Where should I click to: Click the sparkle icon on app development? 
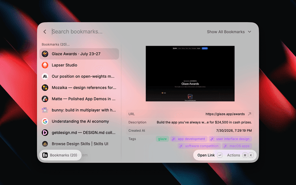[x=174, y=139]
